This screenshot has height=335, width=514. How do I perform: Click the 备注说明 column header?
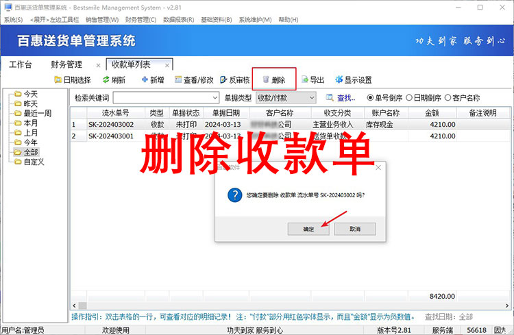[482, 113]
